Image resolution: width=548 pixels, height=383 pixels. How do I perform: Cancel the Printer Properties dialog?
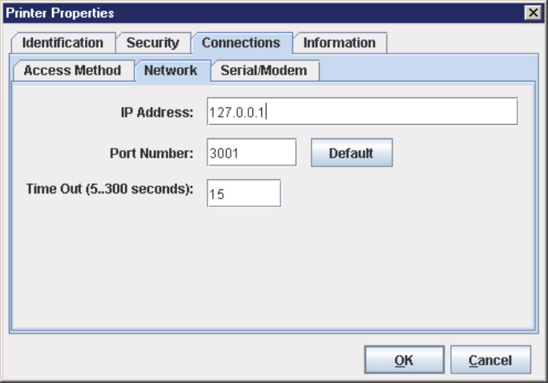pyautogui.click(x=490, y=360)
